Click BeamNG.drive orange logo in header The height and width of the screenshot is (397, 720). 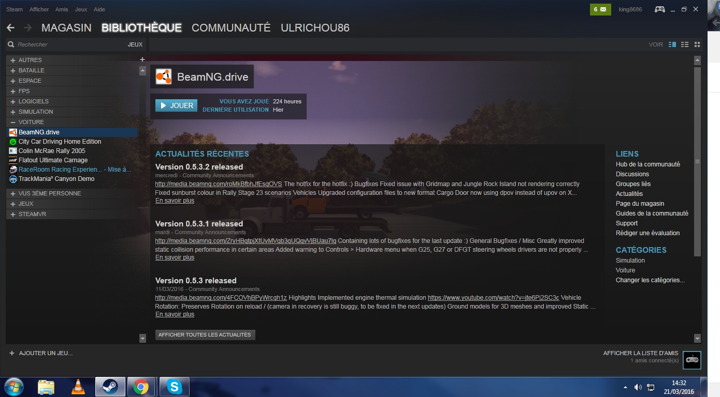point(164,77)
